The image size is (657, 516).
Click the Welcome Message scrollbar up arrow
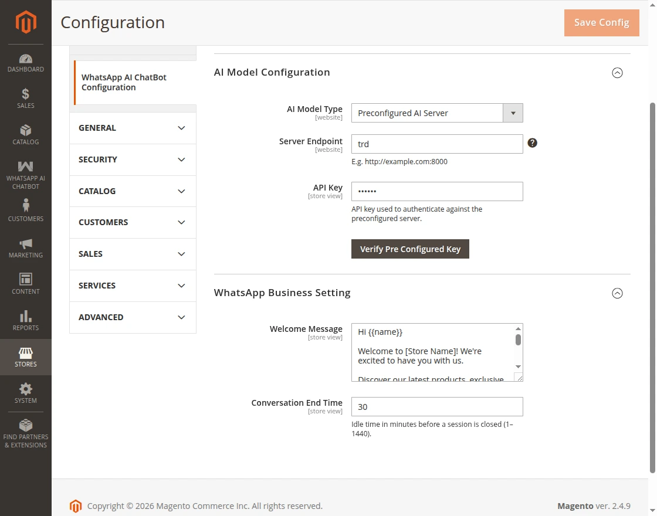pyautogui.click(x=519, y=329)
